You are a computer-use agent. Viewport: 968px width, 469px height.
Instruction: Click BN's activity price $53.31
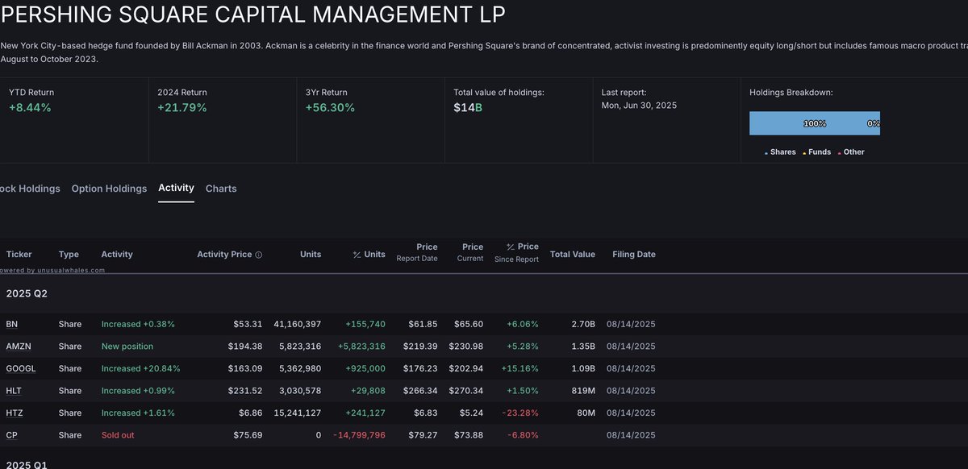tap(247, 324)
